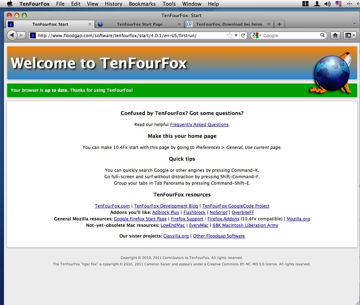The height and width of the screenshot is (305, 360).
Task: Click the site favicon in address bar
Action: coord(33,35)
